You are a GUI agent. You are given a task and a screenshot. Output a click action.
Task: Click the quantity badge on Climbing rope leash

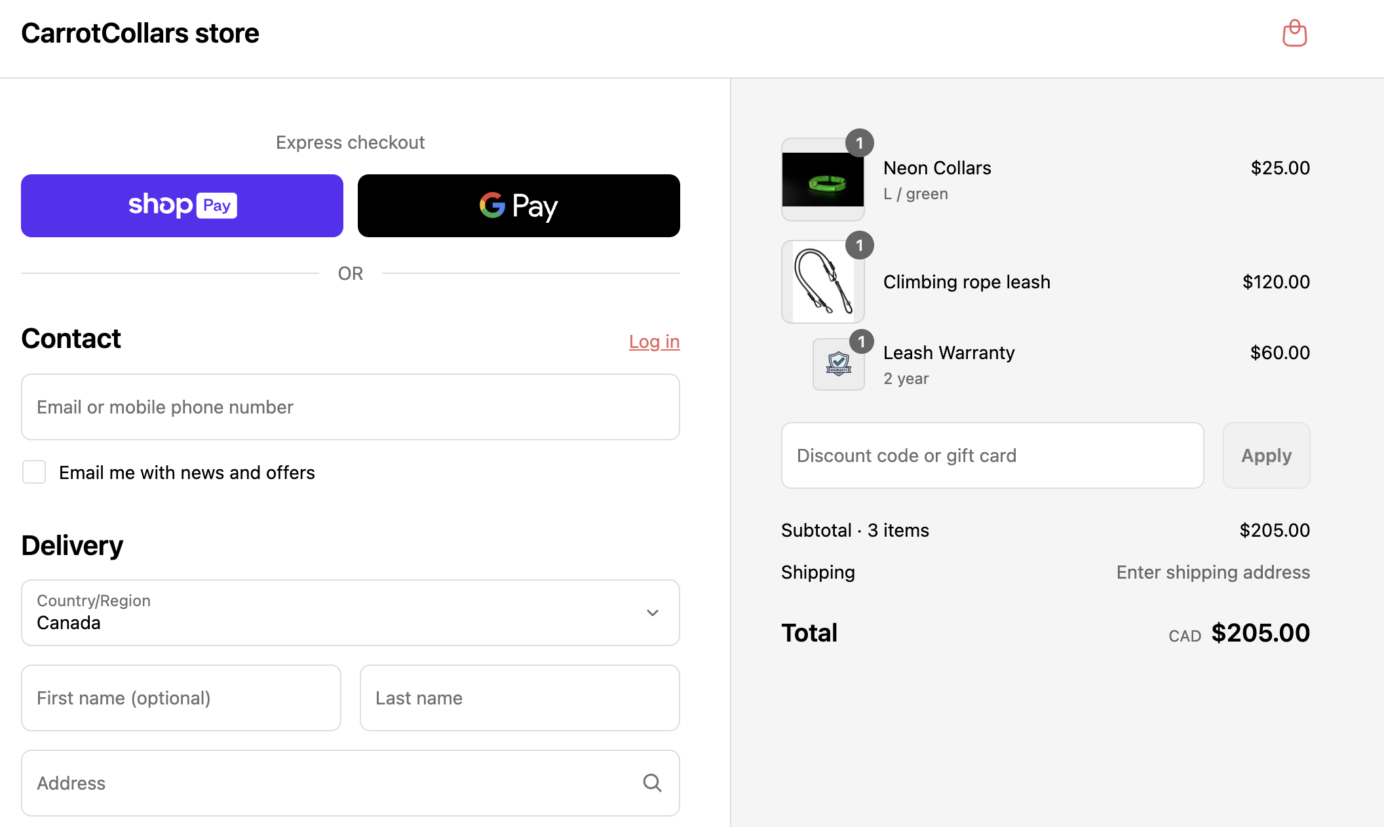pyautogui.click(x=859, y=246)
